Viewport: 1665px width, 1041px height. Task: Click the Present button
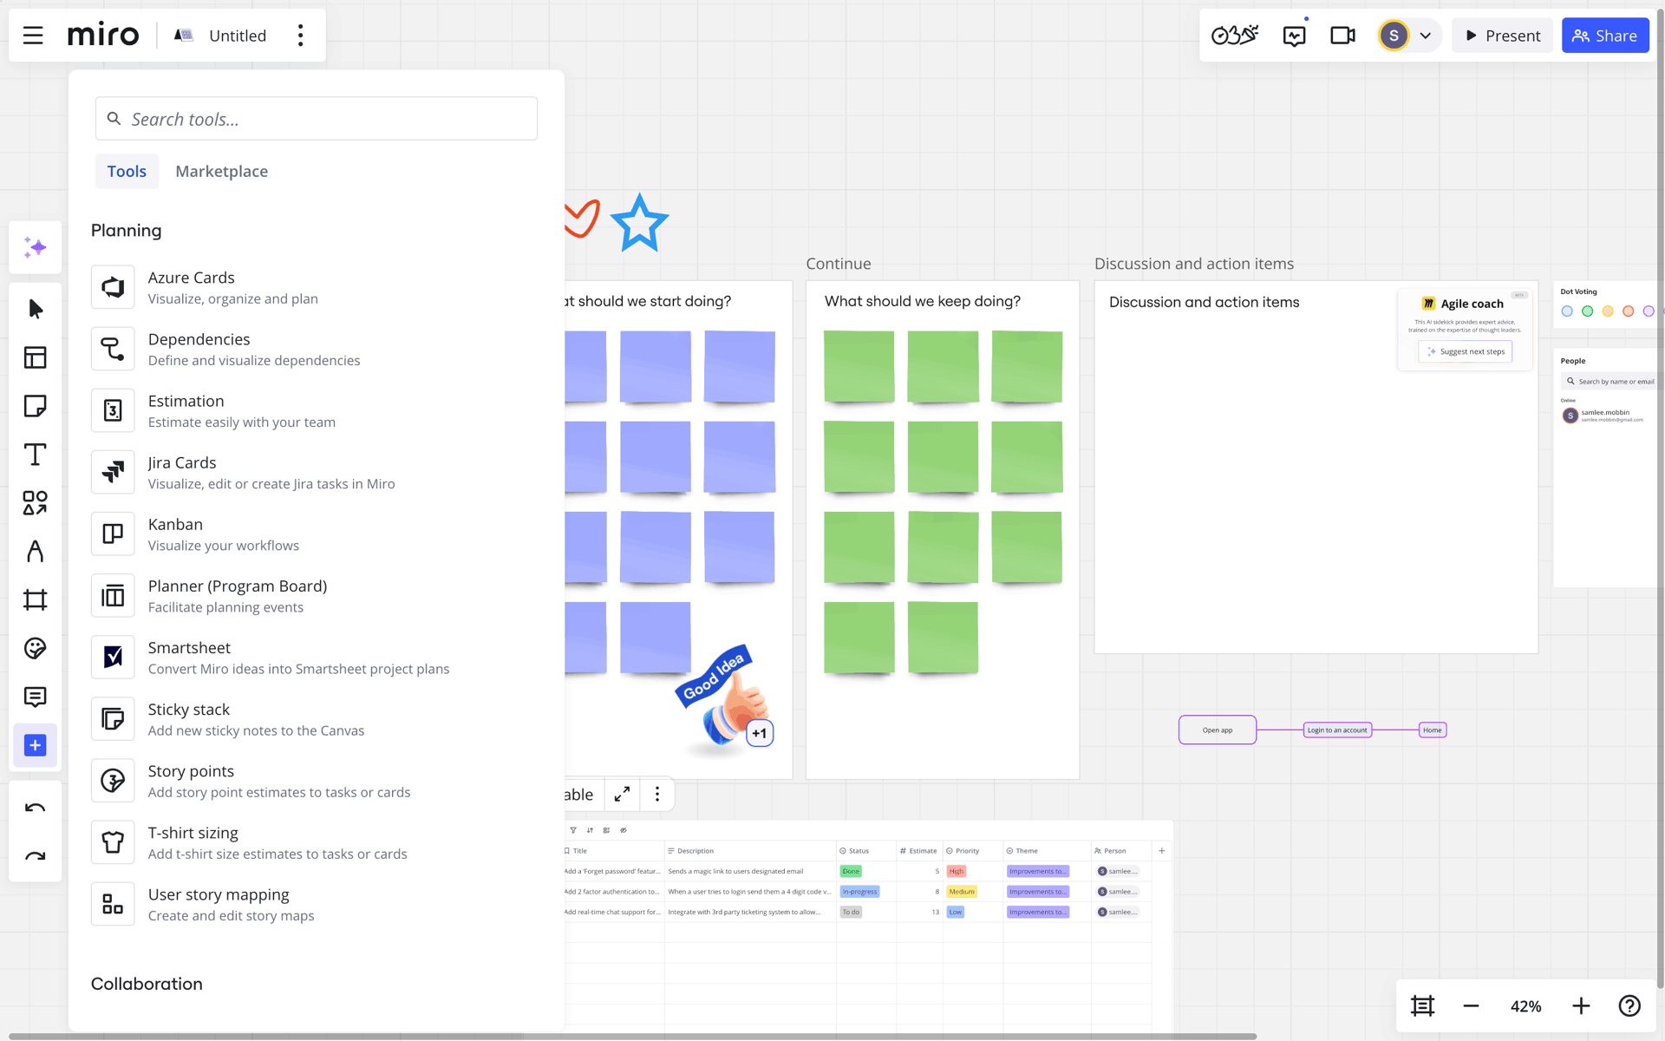coord(1503,36)
